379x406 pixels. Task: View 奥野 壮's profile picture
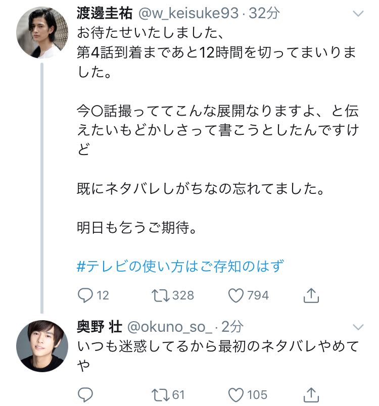(x=42, y=345)
